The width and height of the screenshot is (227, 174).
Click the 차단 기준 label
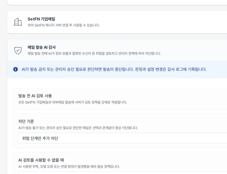click(x=26, y=121)
